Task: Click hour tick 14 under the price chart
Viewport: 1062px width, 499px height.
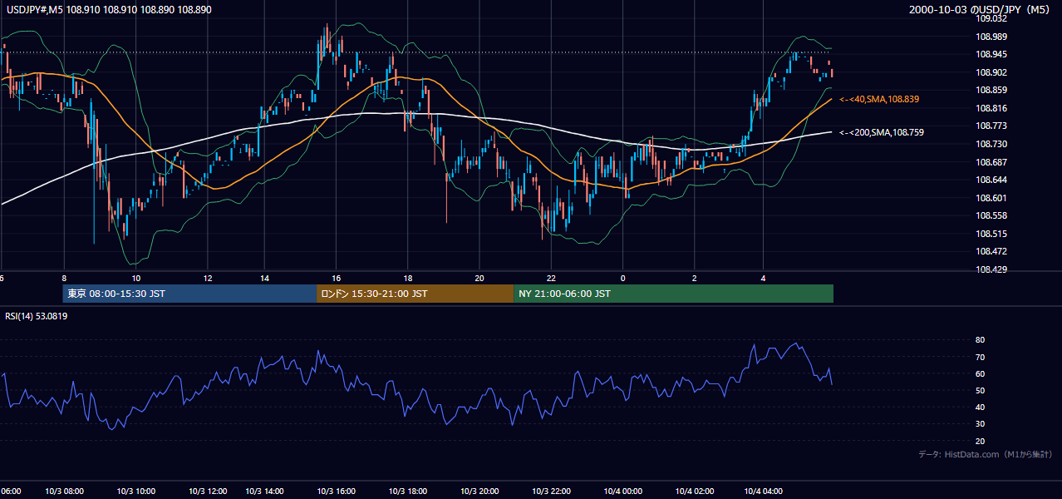Action: (264, 278)
